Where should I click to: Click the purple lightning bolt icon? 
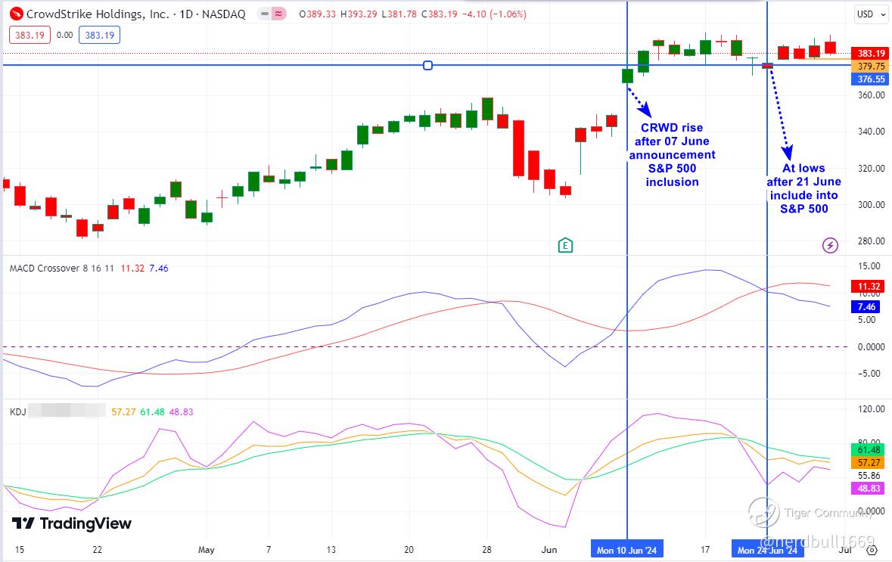coord(830,245)
